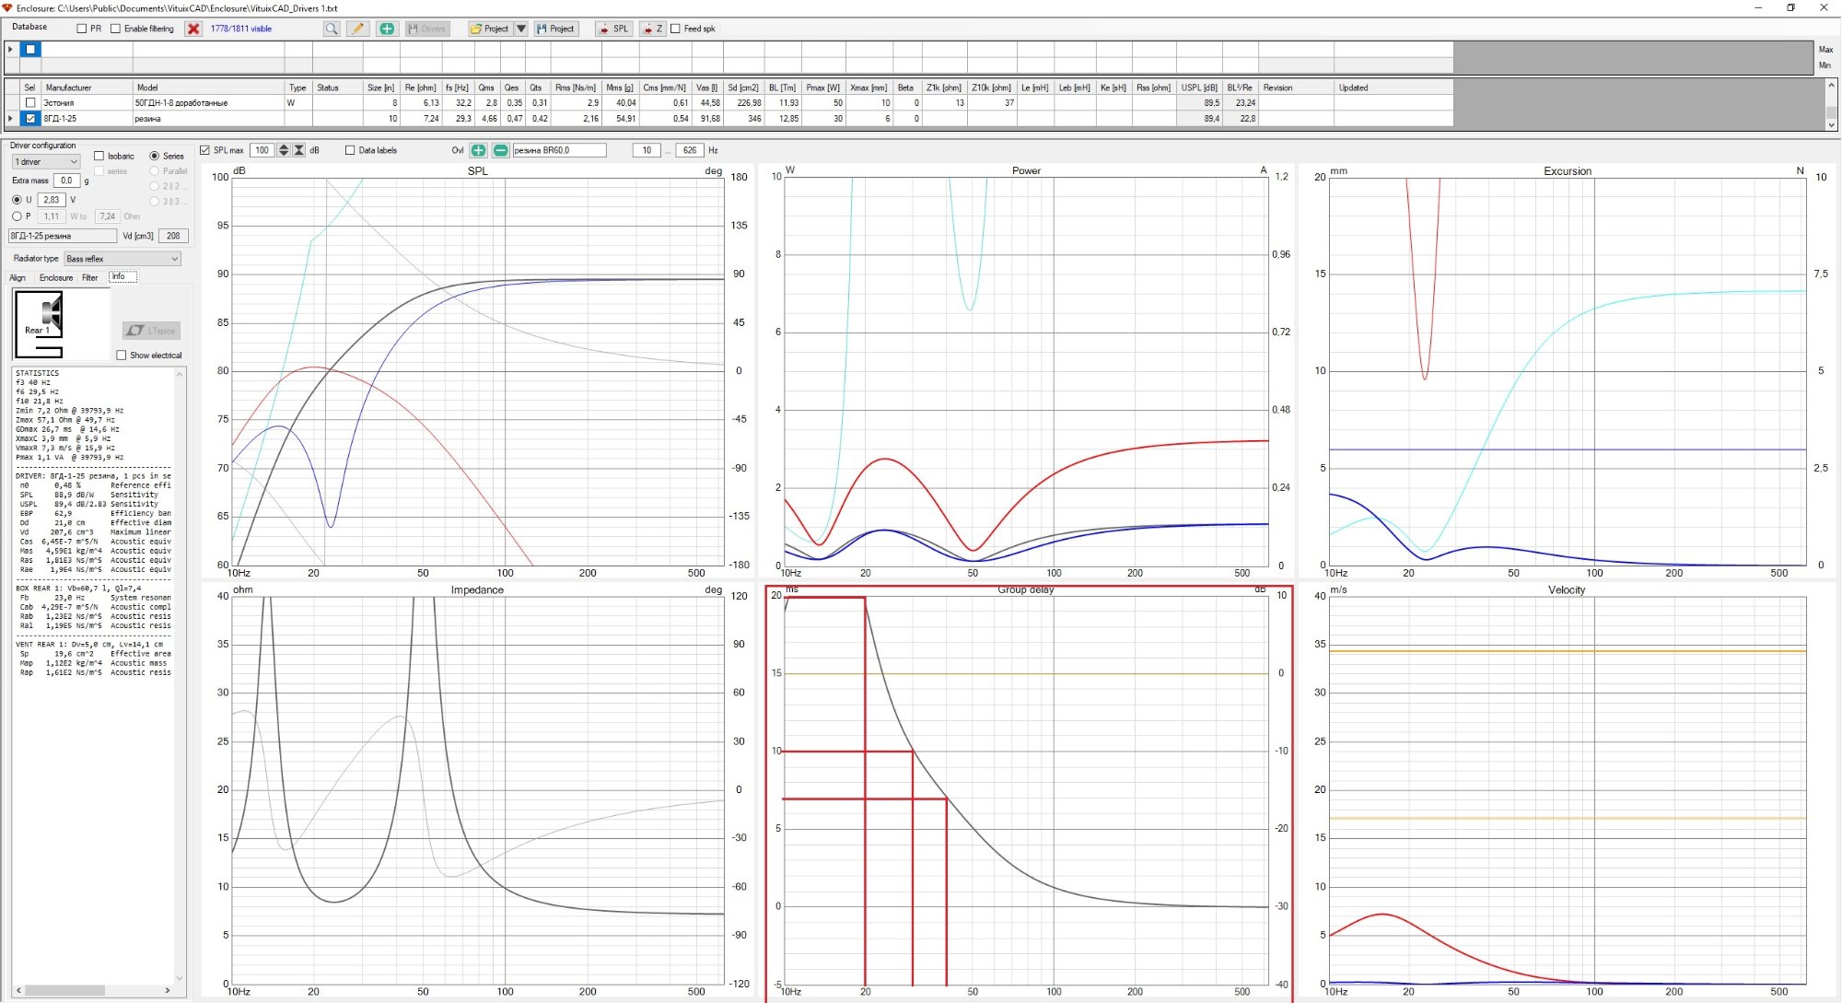The image size is (1842, 1003).
Task: Toggle the Isobaric checkbox
Action: [99, 156]
